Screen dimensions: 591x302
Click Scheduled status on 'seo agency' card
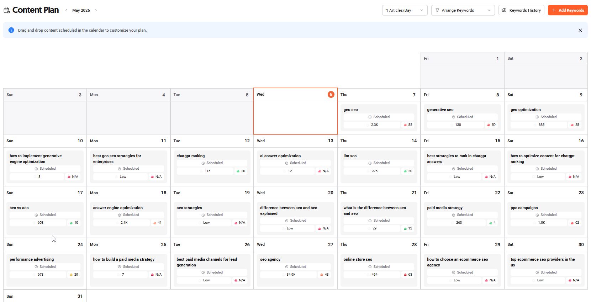295,266
